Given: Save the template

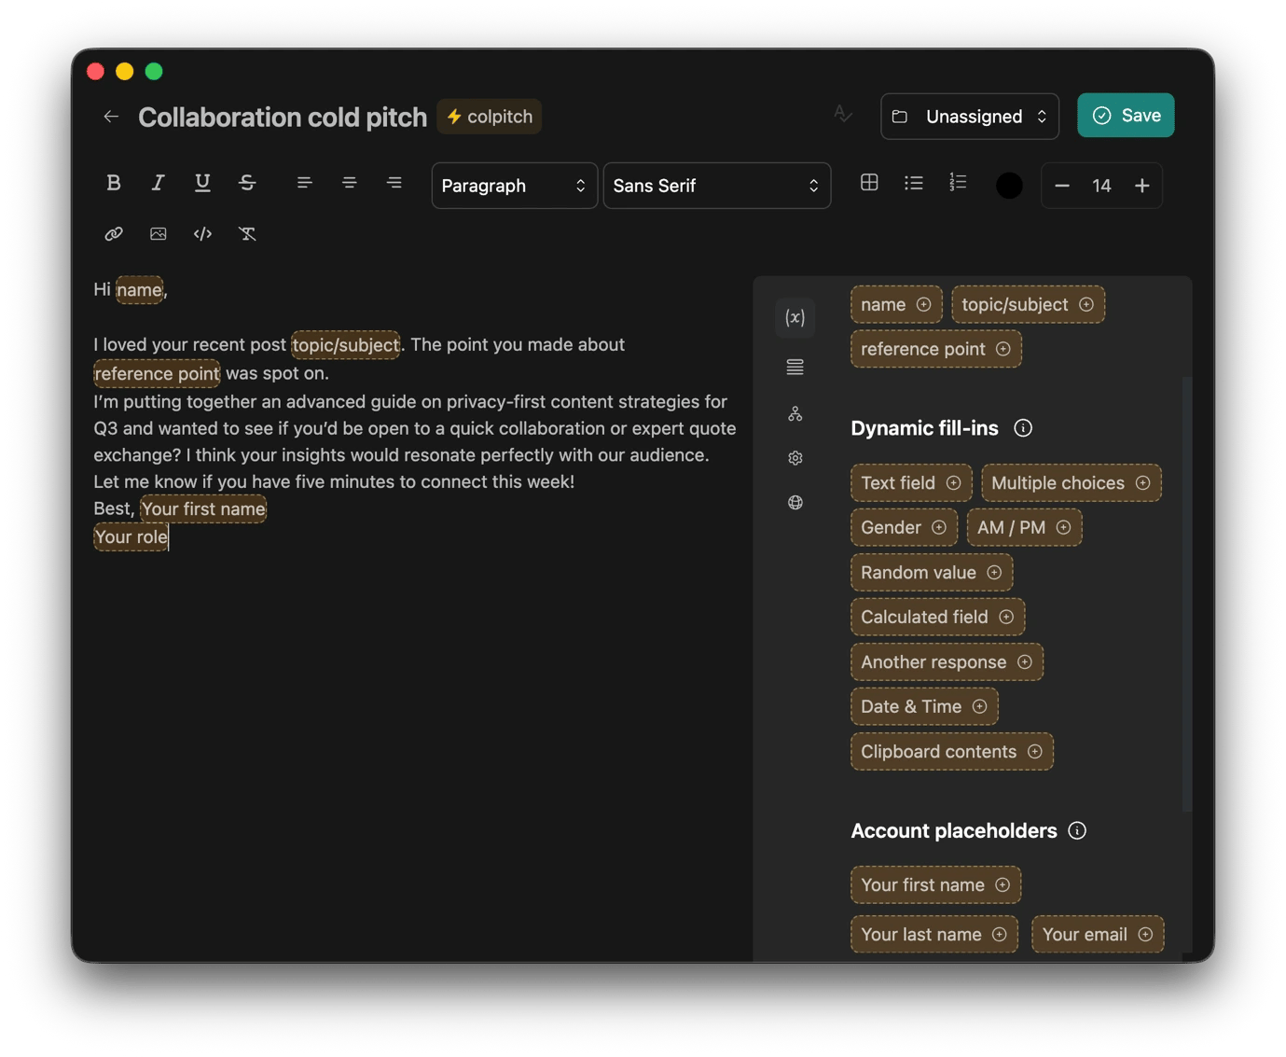Looking at the screenshot, I should [x=1126, y=116].
